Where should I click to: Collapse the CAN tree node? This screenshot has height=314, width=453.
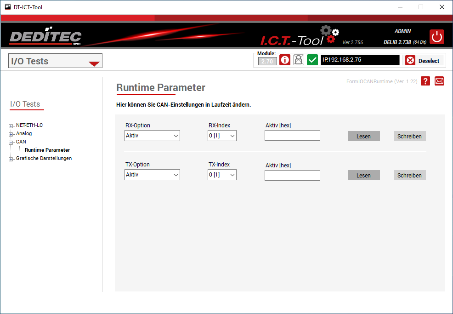pyautogui.click(x=11, y=142)
